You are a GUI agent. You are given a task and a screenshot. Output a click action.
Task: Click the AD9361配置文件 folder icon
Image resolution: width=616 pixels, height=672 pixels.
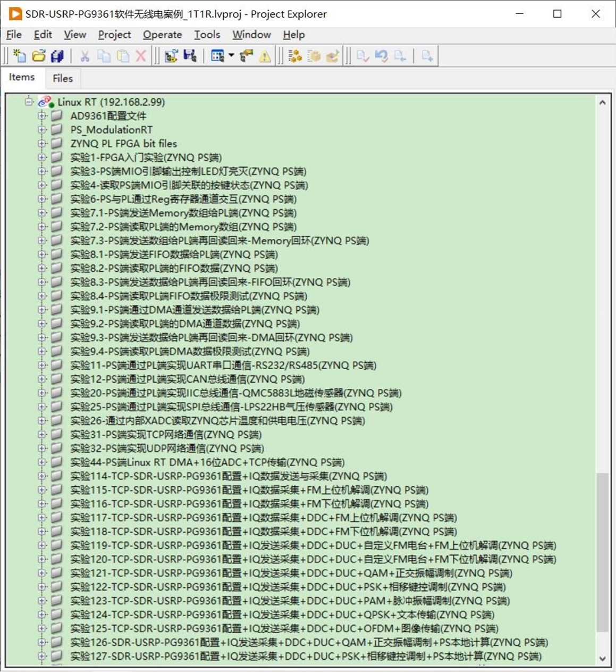[x=57, y=115]
